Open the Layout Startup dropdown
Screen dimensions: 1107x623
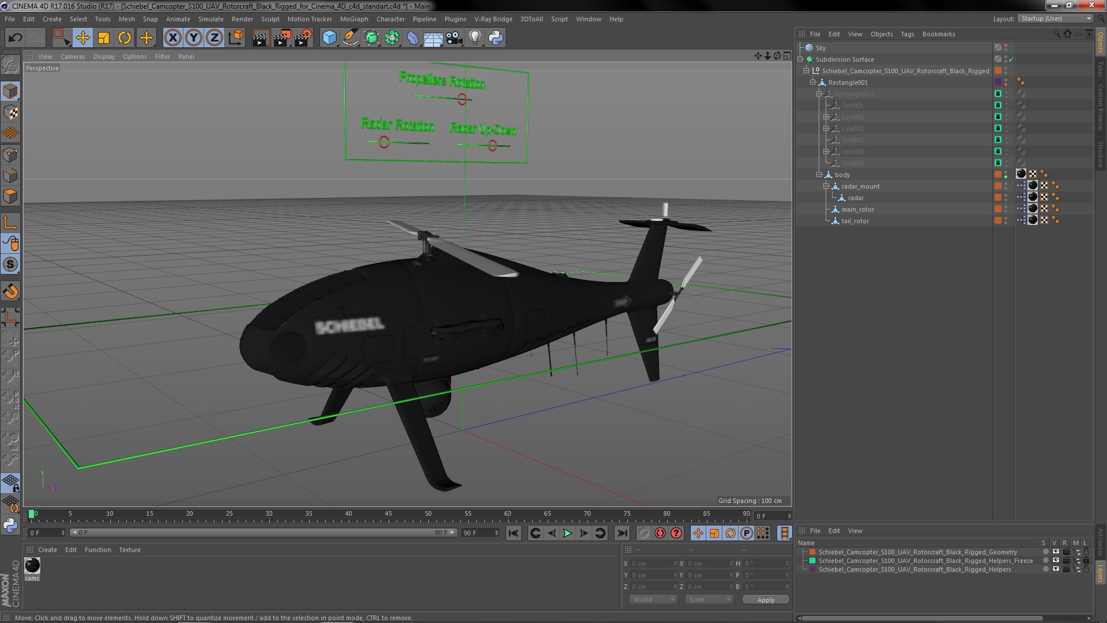1056,19
